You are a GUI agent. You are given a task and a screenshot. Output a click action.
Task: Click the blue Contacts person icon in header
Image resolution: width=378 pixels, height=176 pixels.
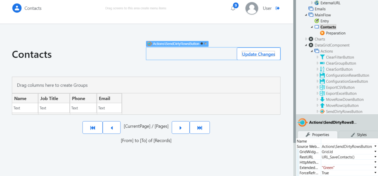pos(17,8)
